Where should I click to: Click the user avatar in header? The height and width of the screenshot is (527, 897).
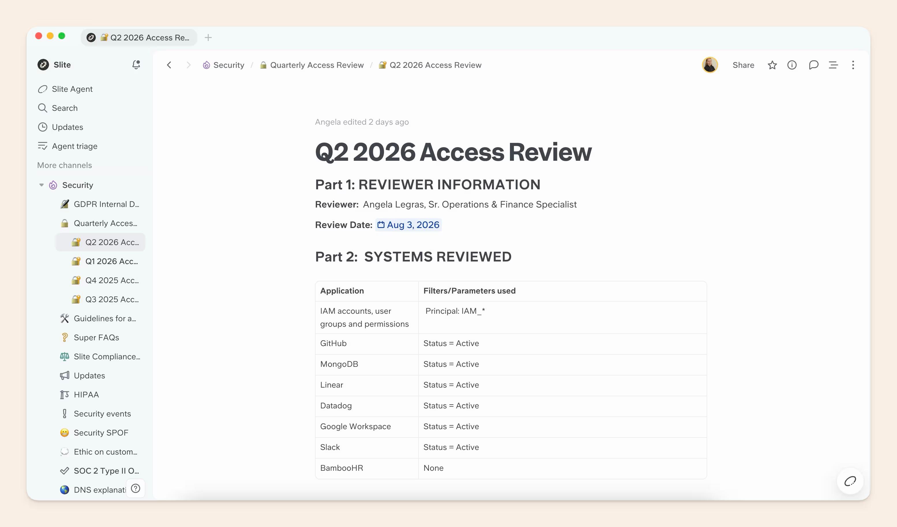coord(710,65)
